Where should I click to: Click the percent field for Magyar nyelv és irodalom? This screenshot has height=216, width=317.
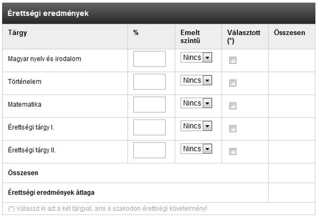click(150, 59)
